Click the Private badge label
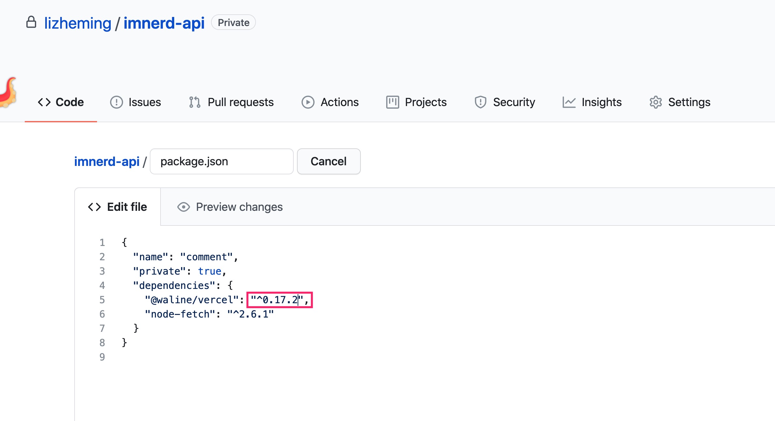 [x=233, y=22]
